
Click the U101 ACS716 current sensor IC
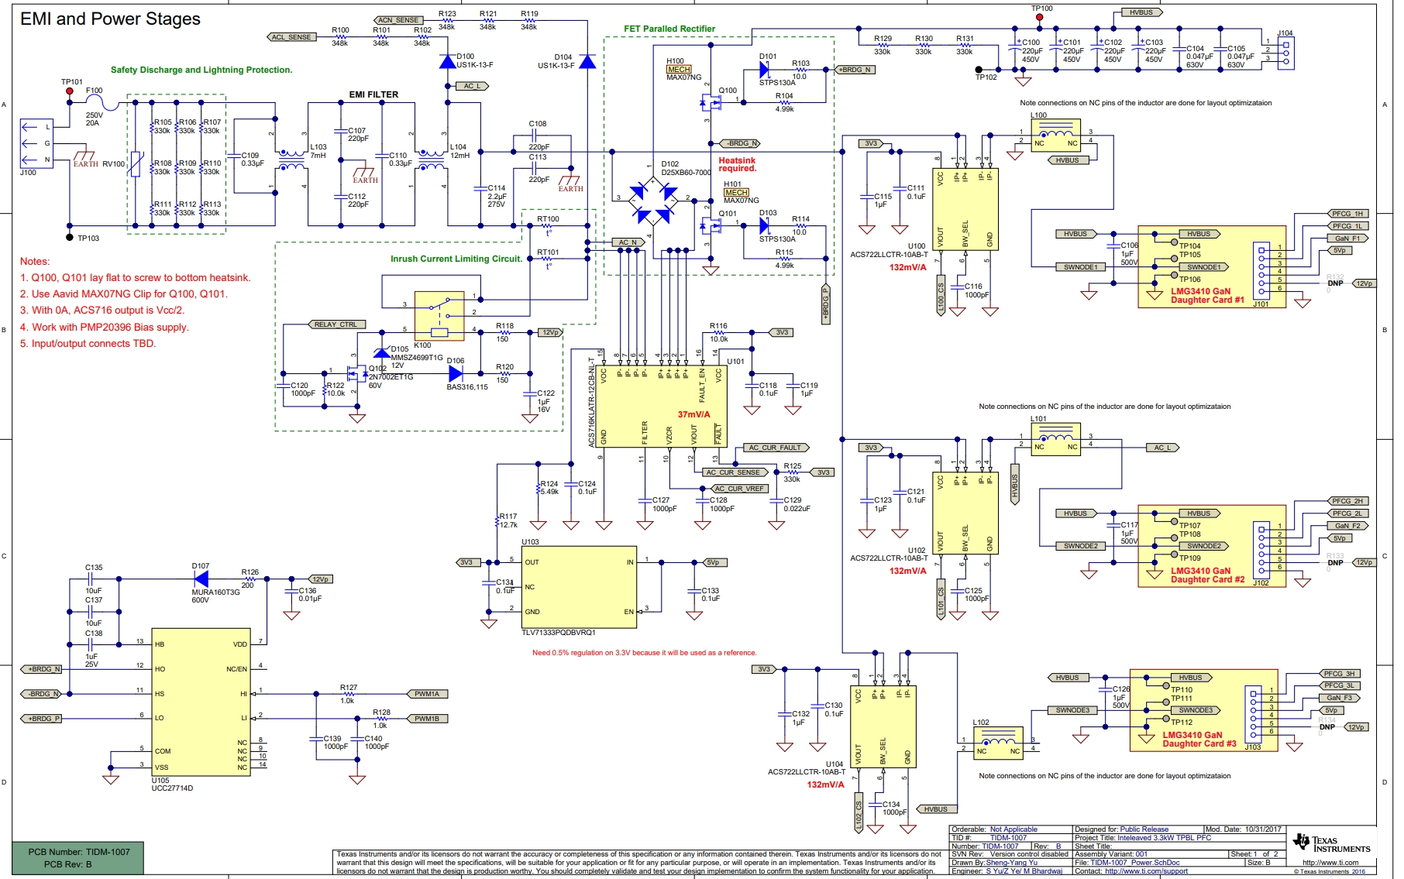pos(662,404)
